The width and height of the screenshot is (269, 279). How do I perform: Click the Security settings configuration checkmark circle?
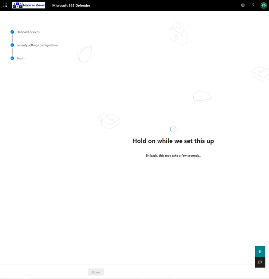[x=12, y=45]
